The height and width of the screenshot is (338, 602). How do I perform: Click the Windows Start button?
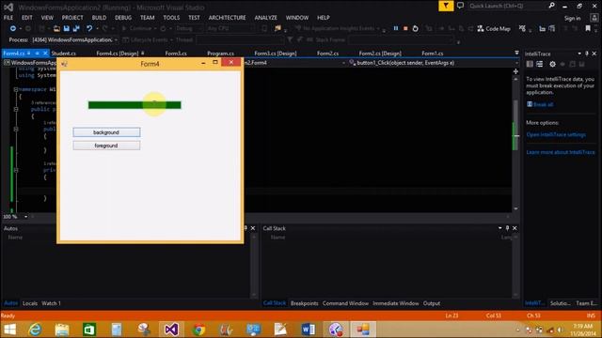pos(9,330)
